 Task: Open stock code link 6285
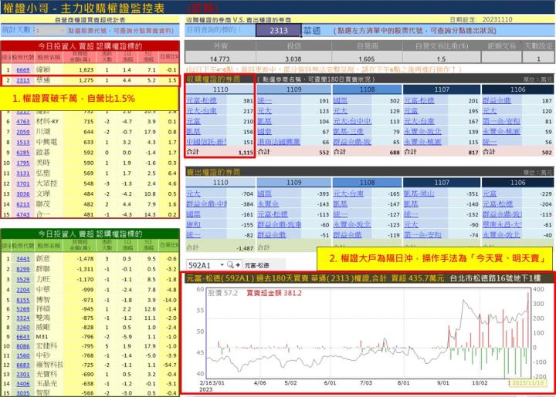click(23, 153)
